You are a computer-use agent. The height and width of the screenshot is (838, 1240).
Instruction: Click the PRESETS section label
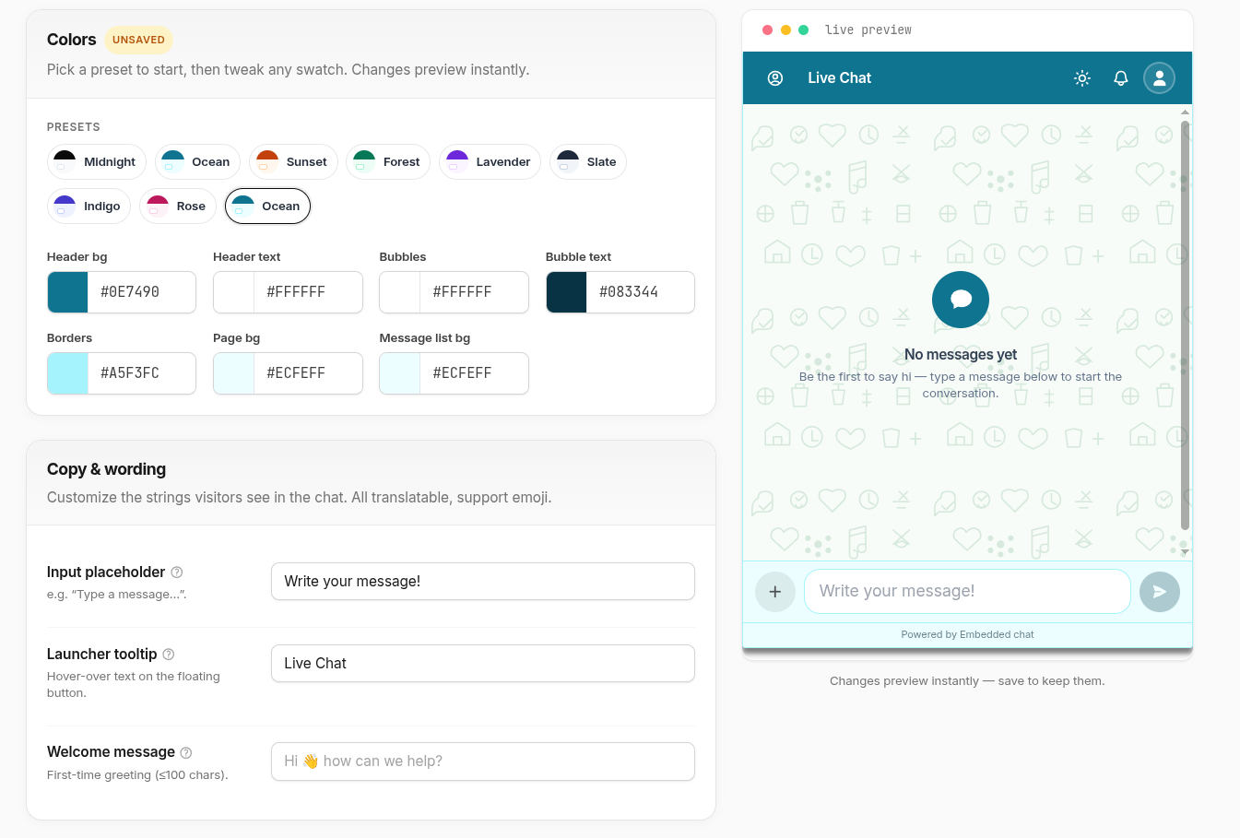pyautogui.click(x=74, y=127)
